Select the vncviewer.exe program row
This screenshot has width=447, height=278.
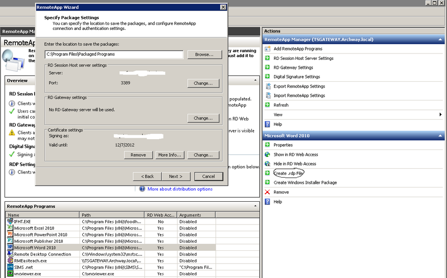click(x=110, y=274)
